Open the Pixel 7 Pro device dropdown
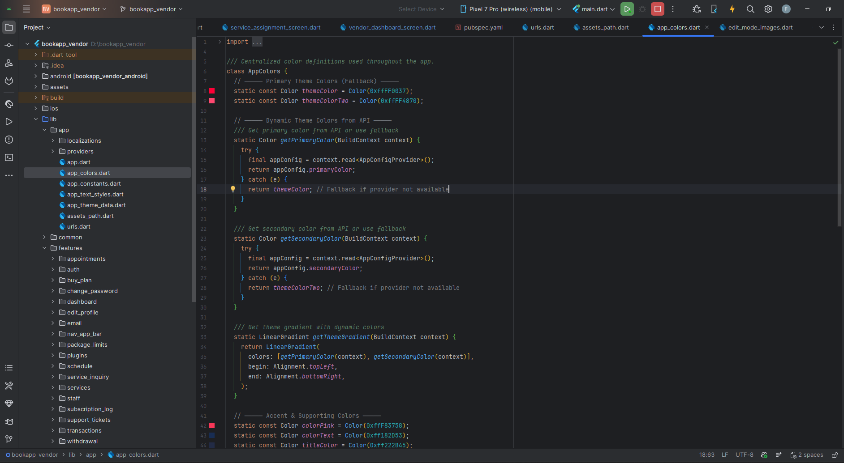The height and width of the screenshot is (463, 844). [510, 9]
